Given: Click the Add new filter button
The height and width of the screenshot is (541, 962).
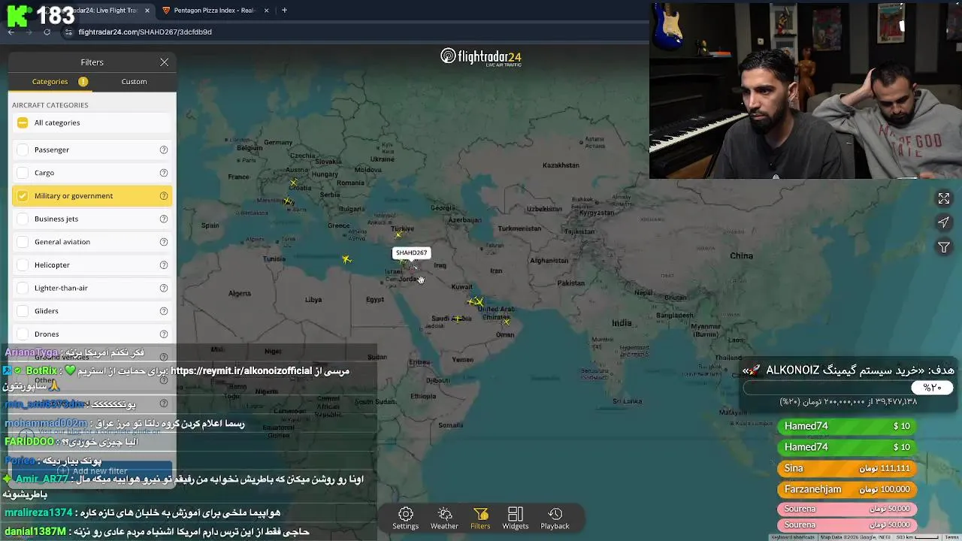Looking at the screenshot, I should (x=92, y=471).
